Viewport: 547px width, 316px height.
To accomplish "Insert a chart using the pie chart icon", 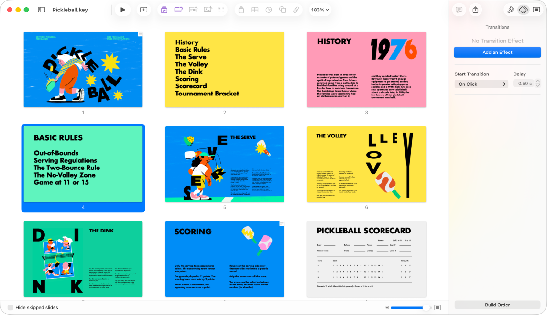I will (268, 10).
